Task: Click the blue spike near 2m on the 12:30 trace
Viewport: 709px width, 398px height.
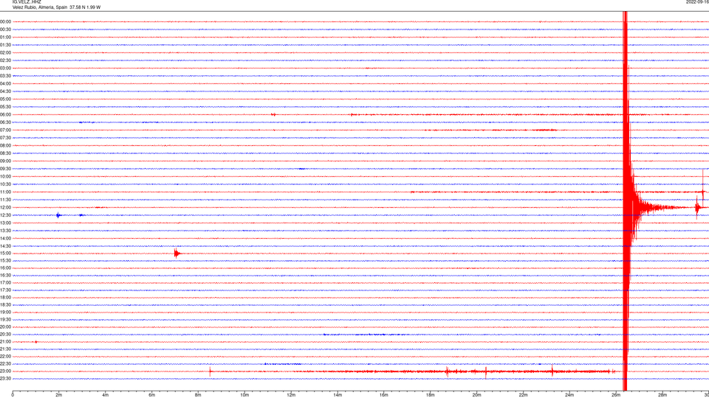Action: (58, 215)
